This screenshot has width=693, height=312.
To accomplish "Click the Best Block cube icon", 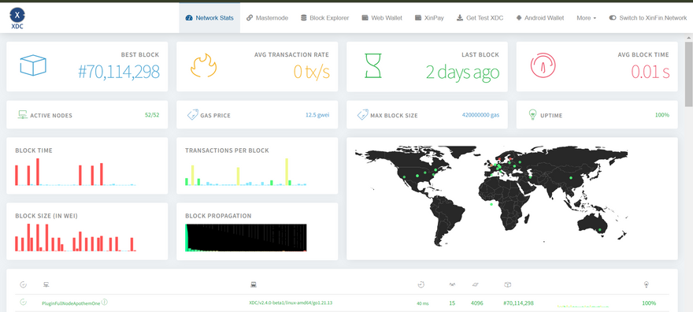I will coord(33,65).
